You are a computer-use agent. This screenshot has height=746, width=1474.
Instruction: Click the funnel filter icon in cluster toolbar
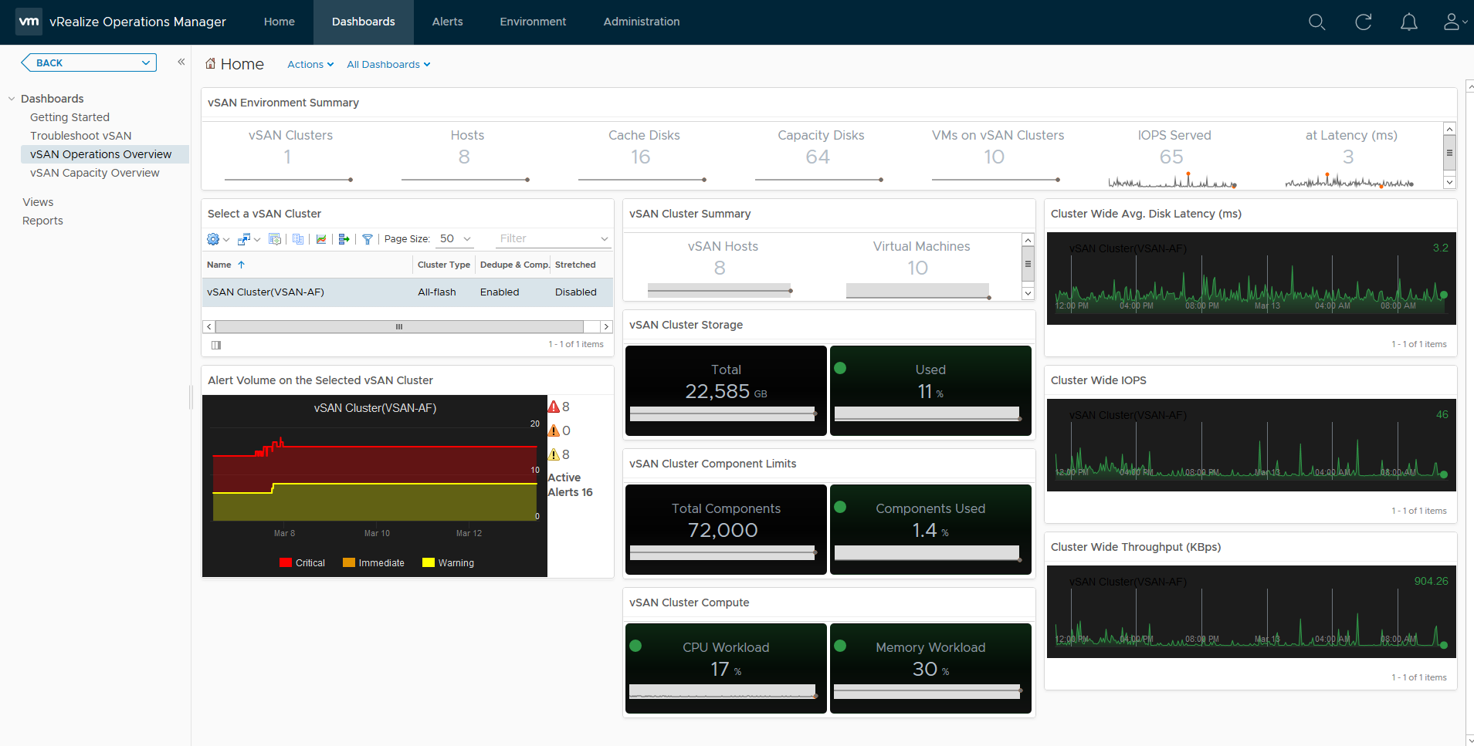(368, 239)
